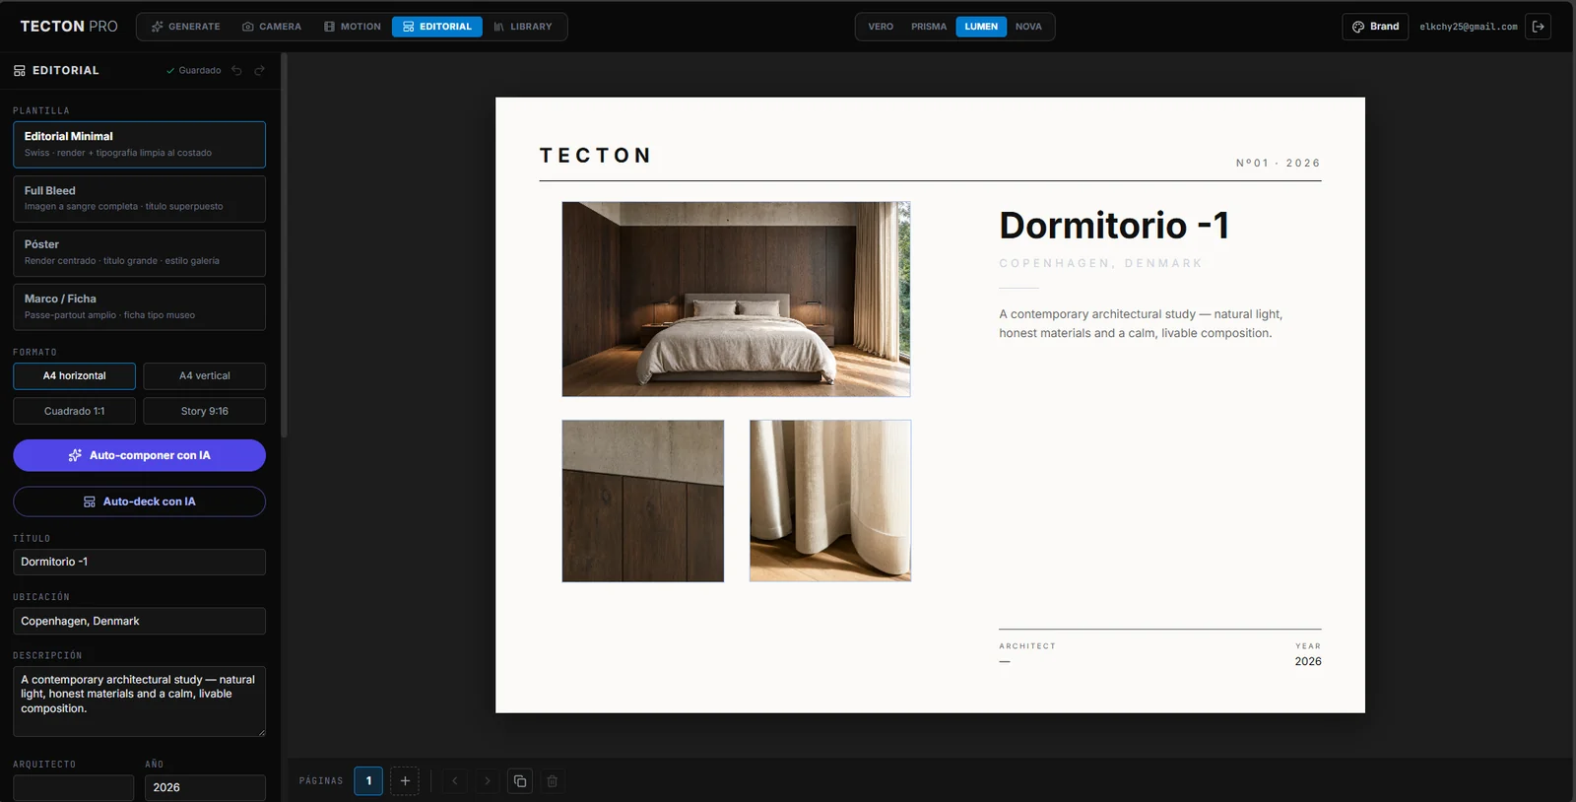Add a new page with plus icon

tap(405, 781)
